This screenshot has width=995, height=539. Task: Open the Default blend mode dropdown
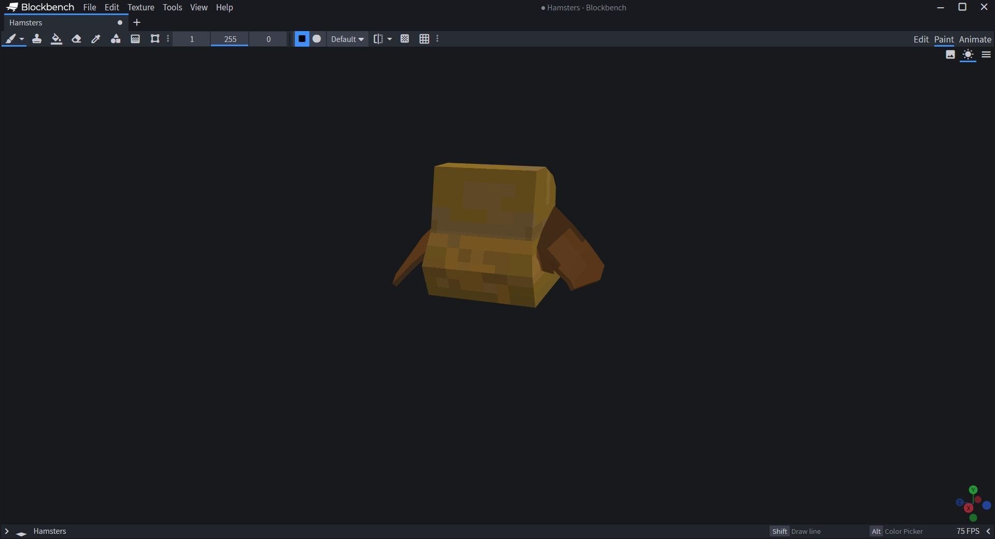click(347, 39)
